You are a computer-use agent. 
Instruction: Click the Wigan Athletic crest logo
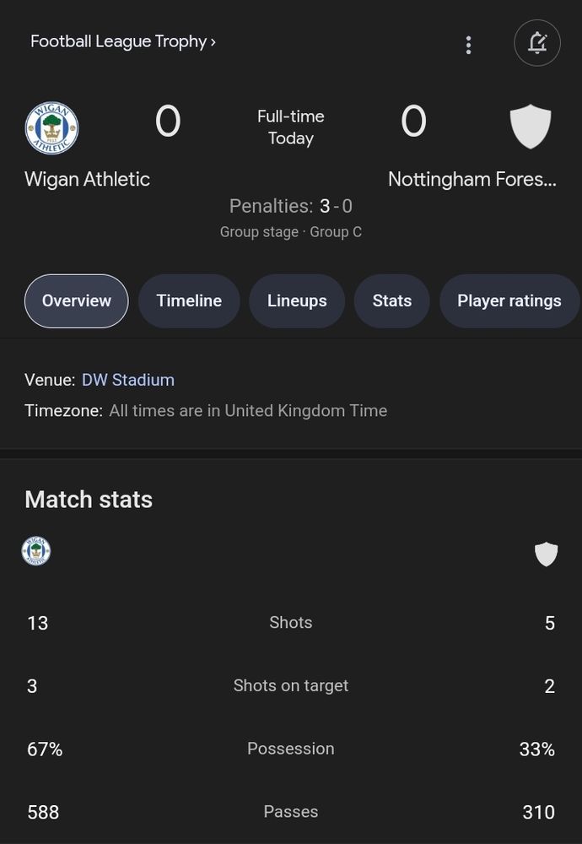(x=51, y=128)
